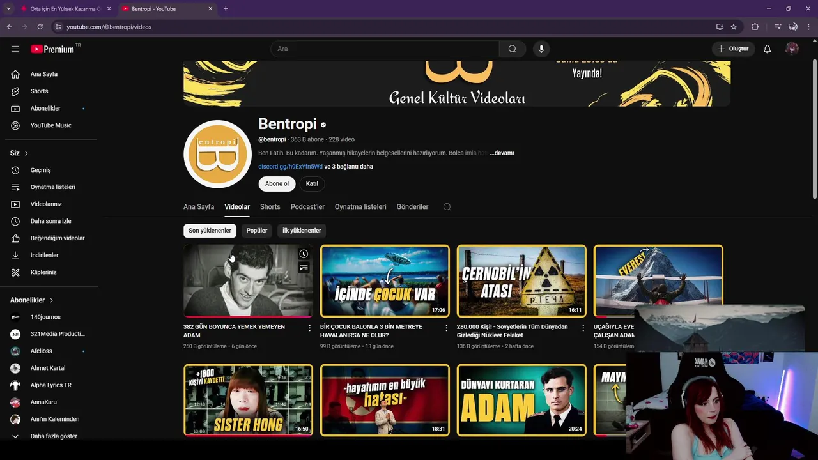This screenshot has width=818, height=460.
Task: Open options for BİR ÇOCUK BALONLA video
Action: pos(447,328)
